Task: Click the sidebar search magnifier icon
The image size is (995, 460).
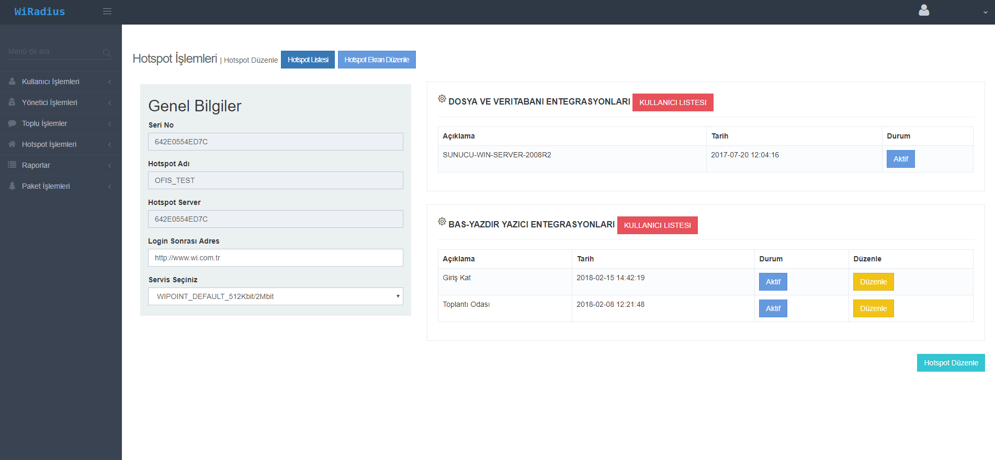Action: click(107, 52)
